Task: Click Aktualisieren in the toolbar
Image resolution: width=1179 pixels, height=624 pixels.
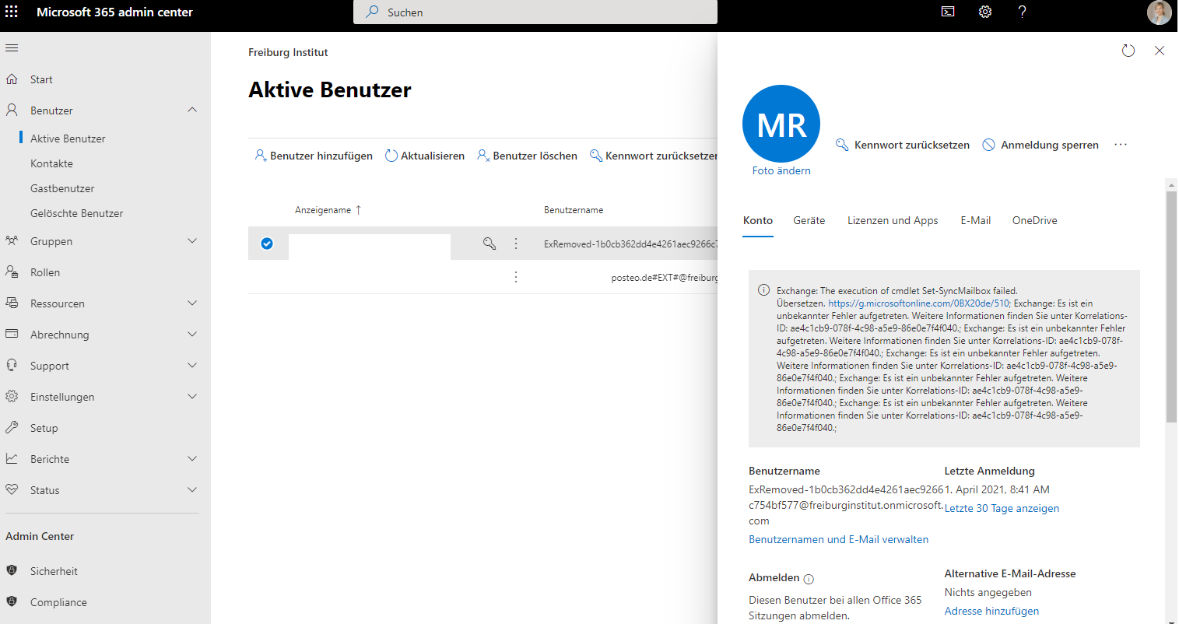Action: pyautogui.click(x=425, y=156)
